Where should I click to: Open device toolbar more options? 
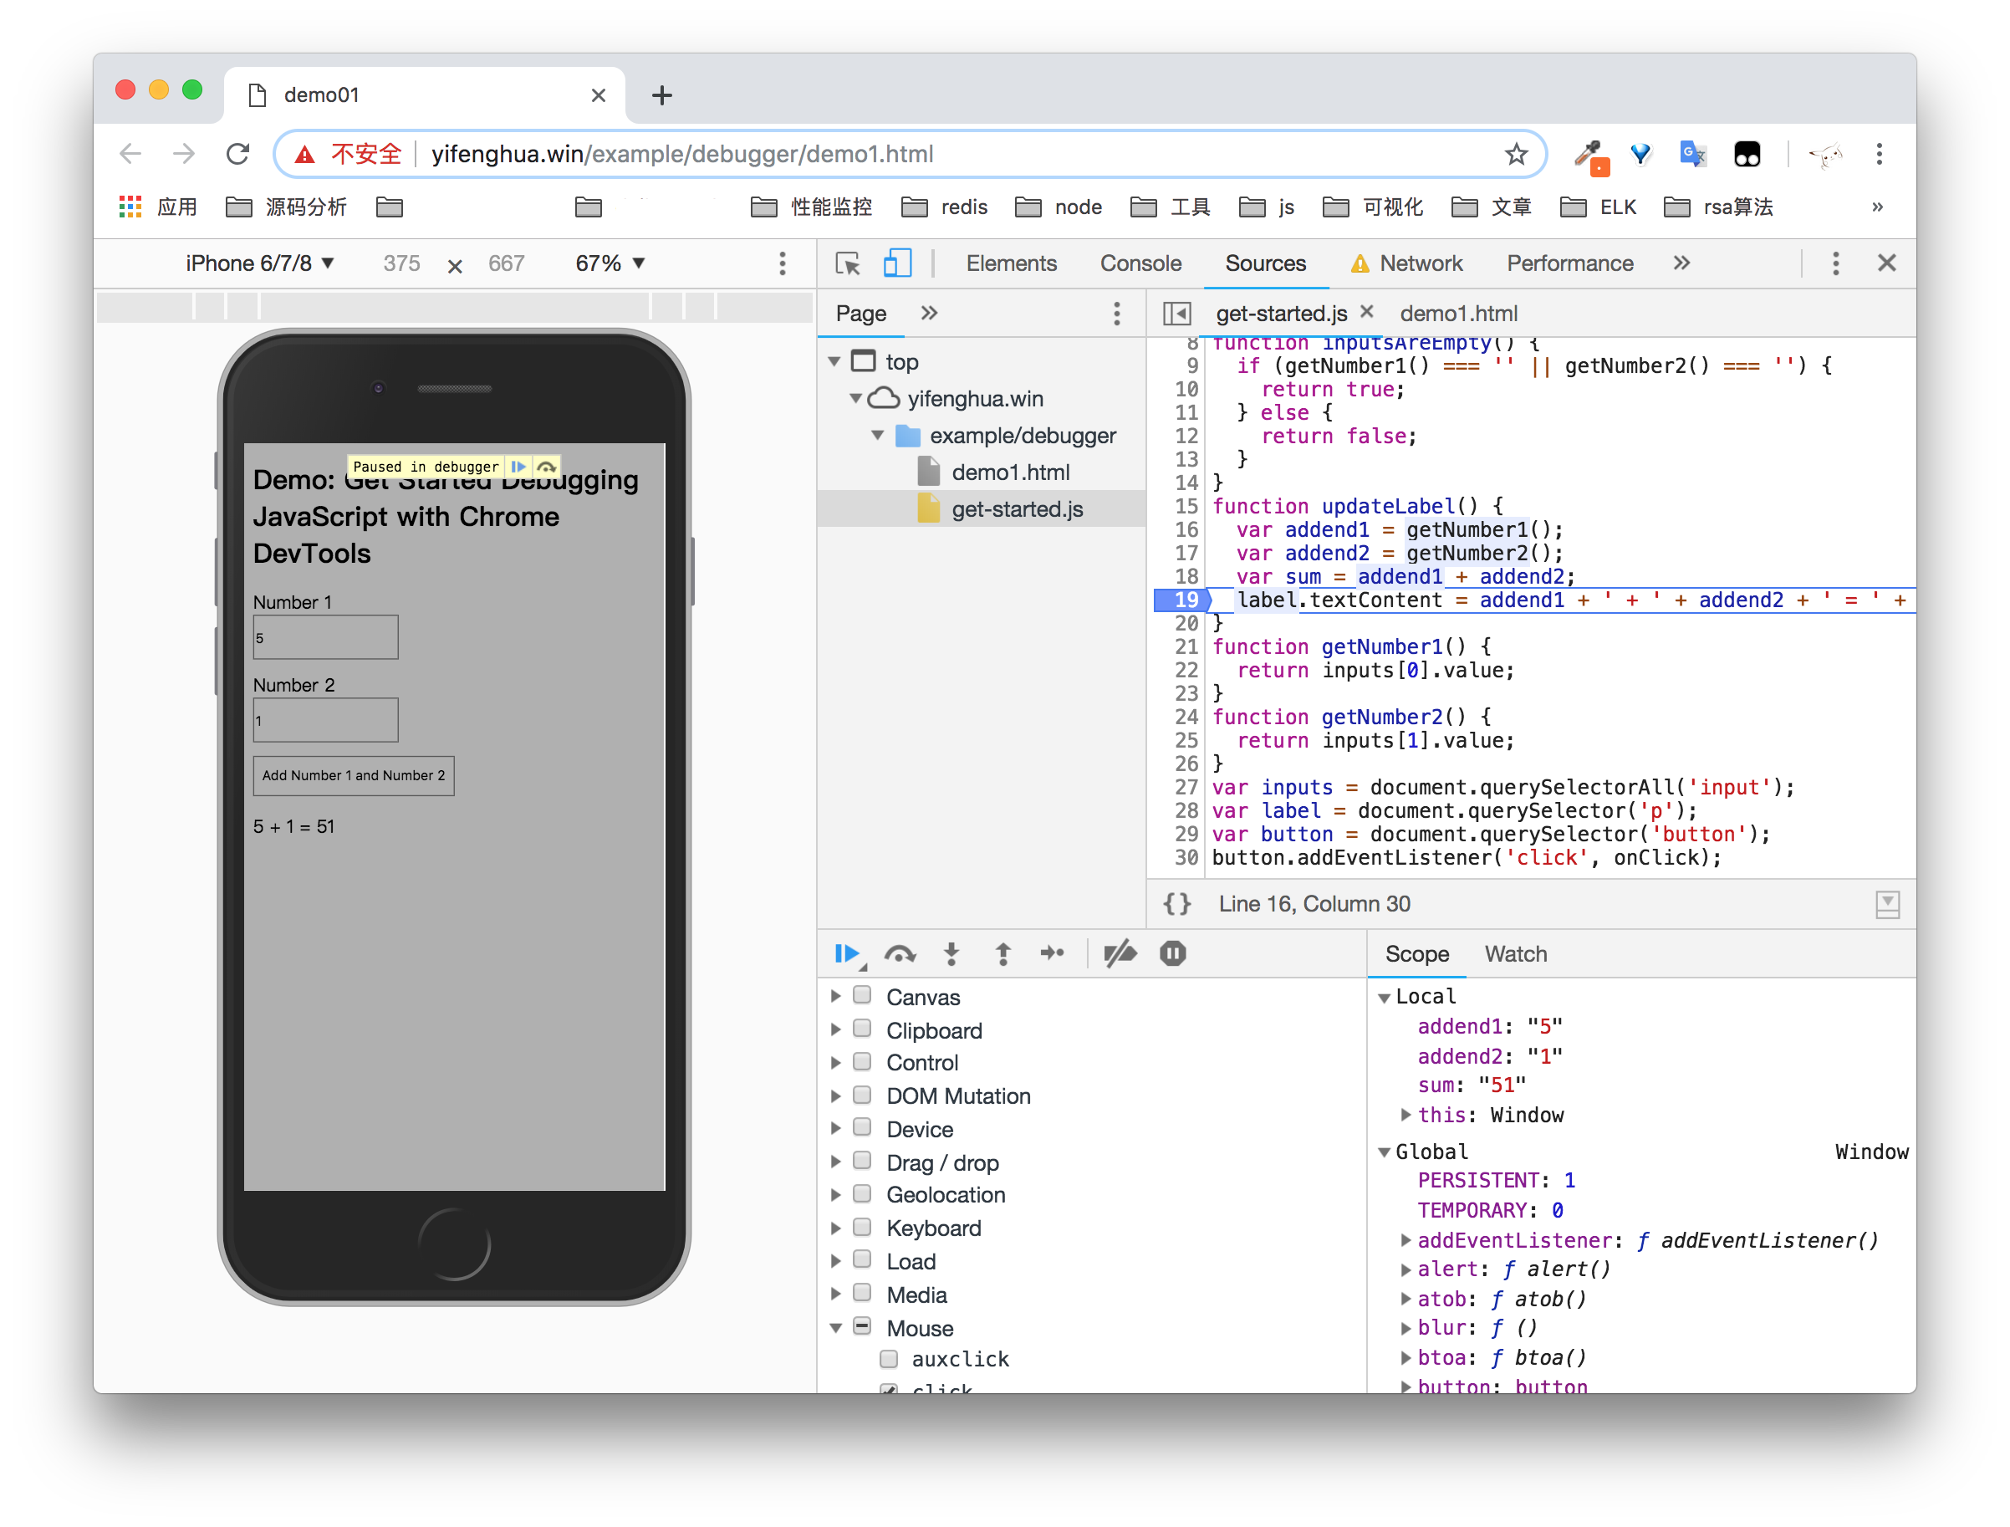pos(783,263)
